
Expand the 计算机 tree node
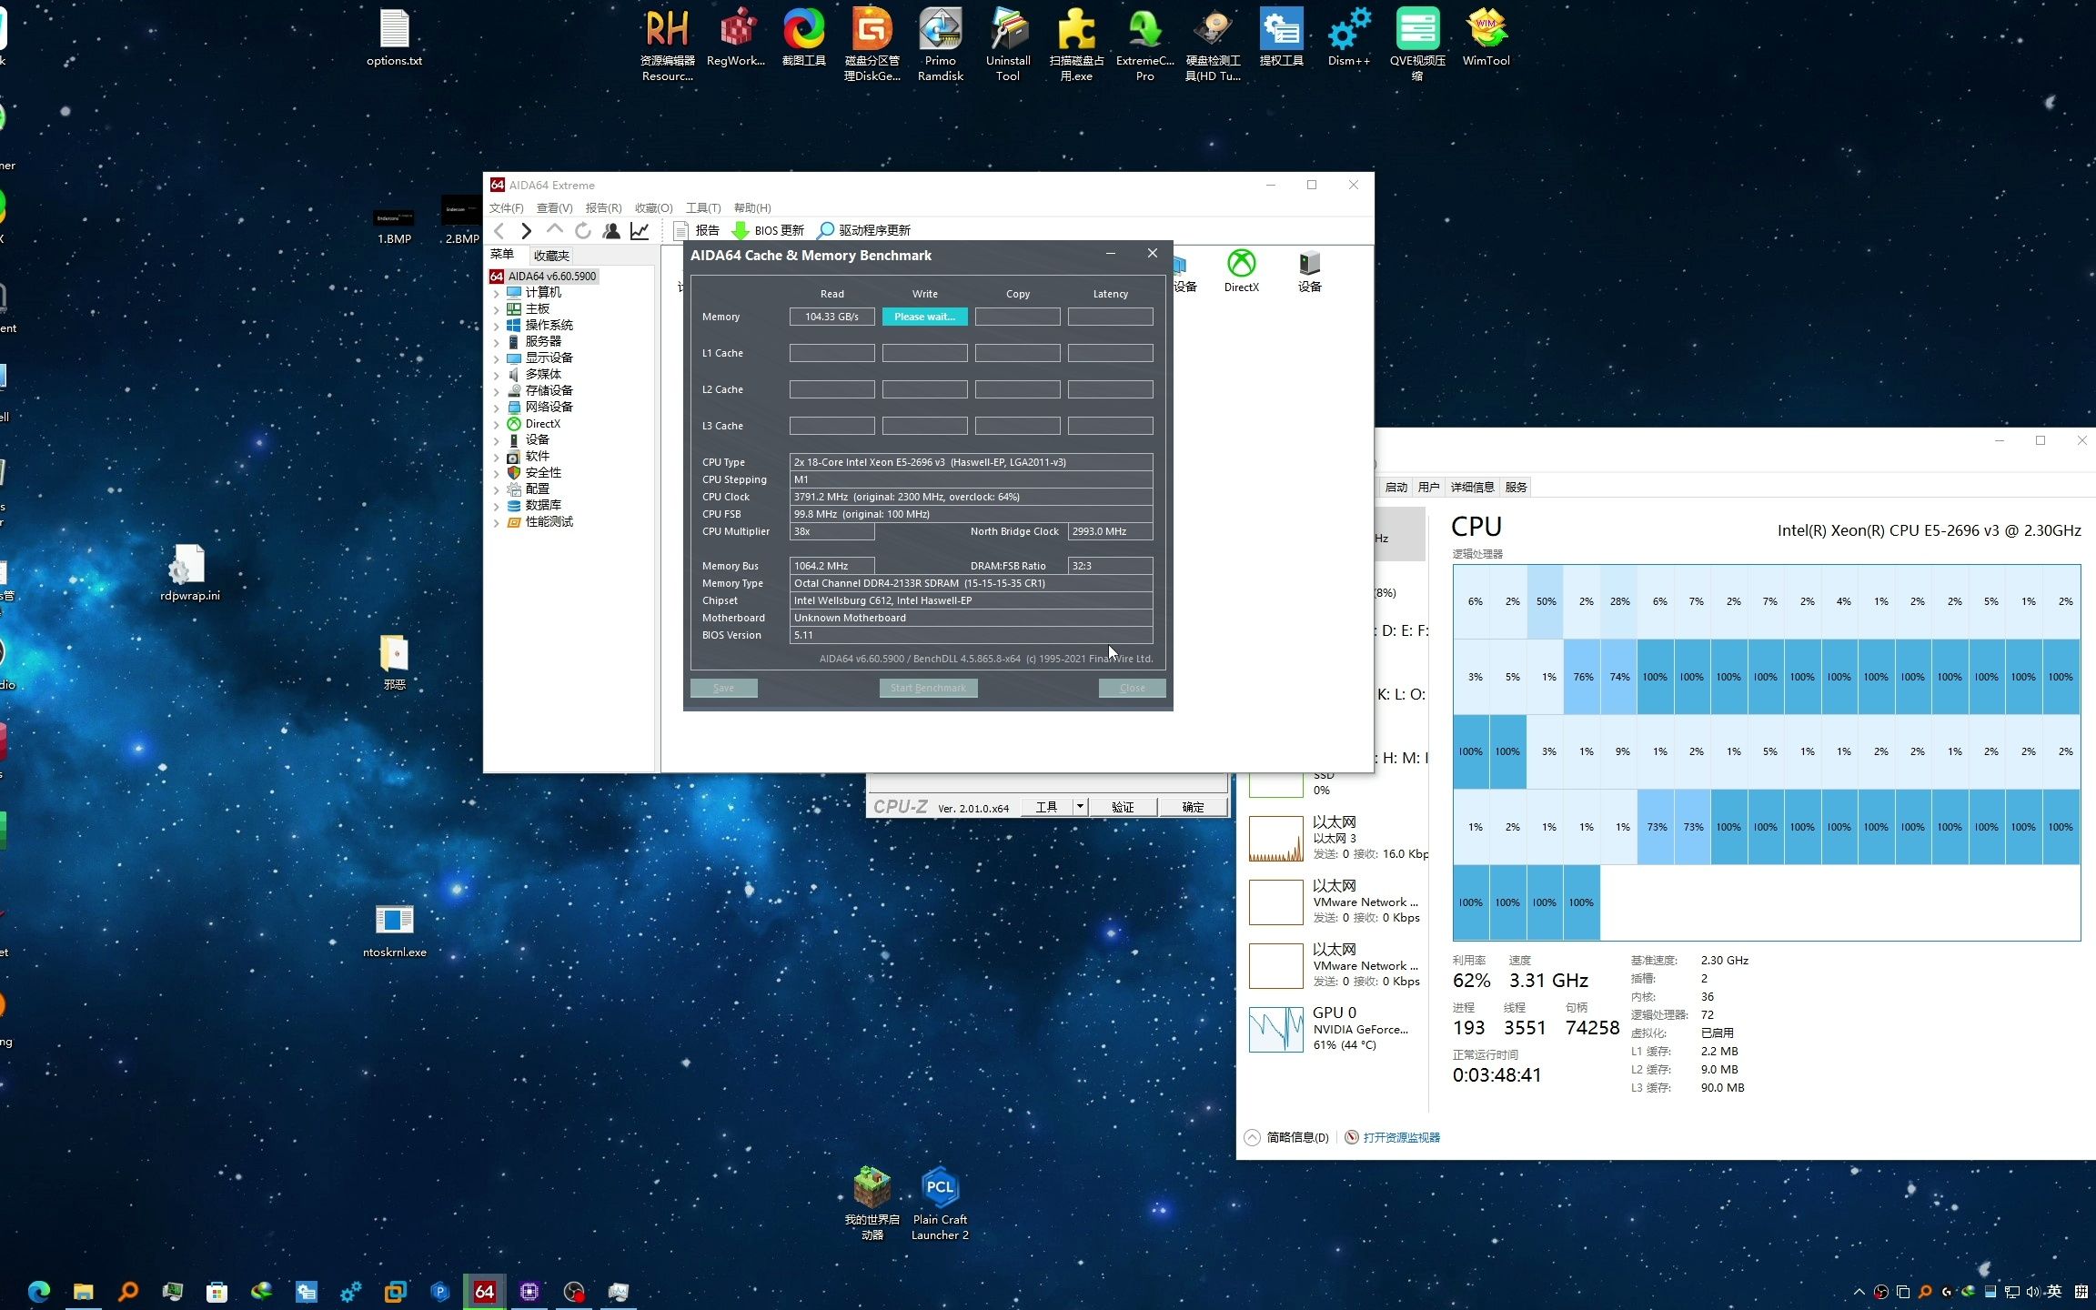[497, 293]
